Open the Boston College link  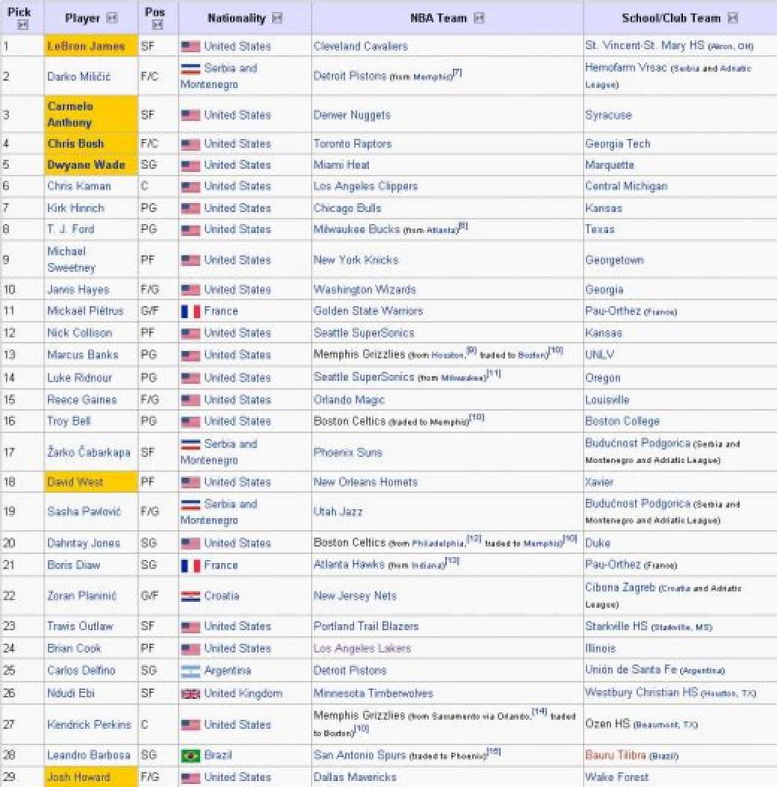[622, 421]
